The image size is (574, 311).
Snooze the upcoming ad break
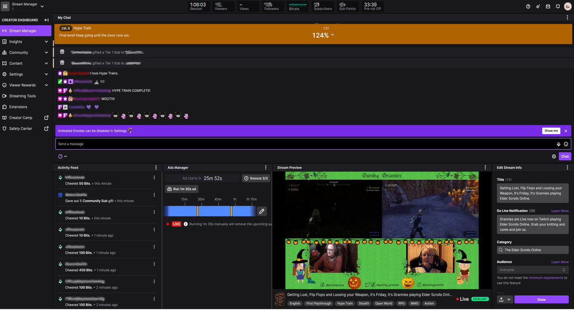(x=256, y=177)
